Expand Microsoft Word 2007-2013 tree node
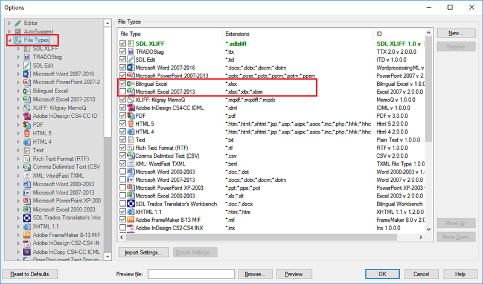The height and width of the screenshot is (284, 483). click(x=18, y=193)
